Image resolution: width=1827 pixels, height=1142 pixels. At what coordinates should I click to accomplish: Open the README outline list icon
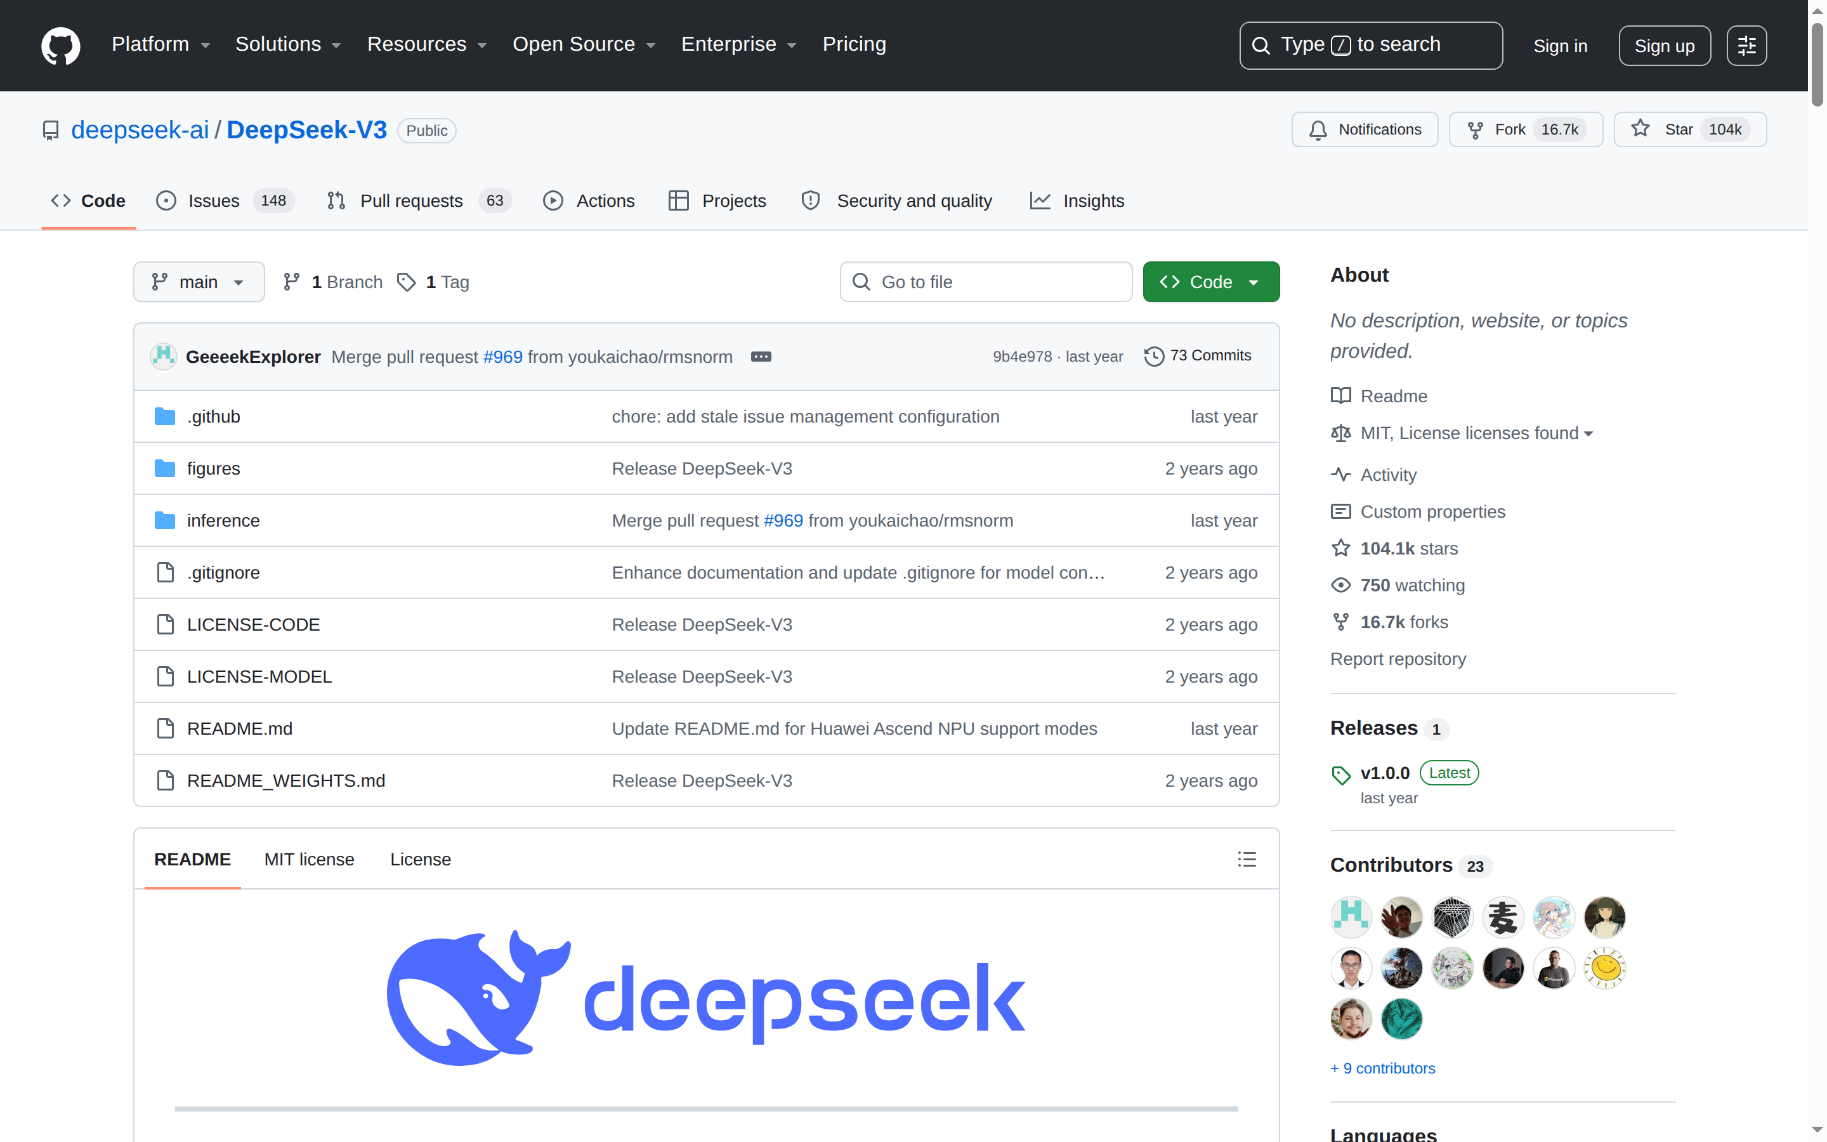pyautogui.click(x=1247, y=859)
